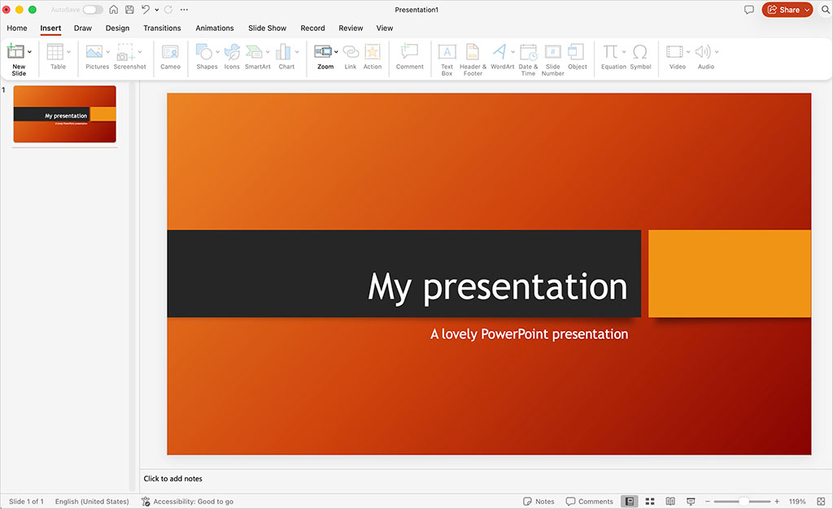Screen dimensions: 833x509
Task: Insert a Symbol
Action: click(640, 57)
